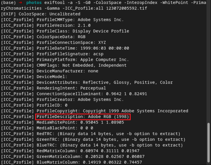Click the ProfileCopyright 1999 Adobe line
Image resolution: width=211 pixels, height=165 pixels.
94,111
